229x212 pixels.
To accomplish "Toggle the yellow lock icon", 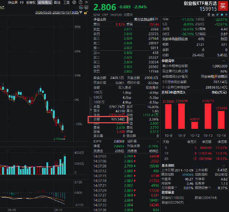I will coord(86,13).
